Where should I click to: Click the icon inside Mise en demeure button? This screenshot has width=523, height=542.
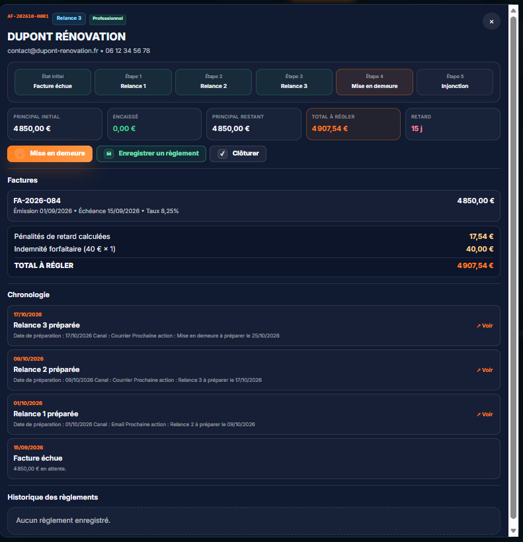pyautogui.click(x=20, y=154)
